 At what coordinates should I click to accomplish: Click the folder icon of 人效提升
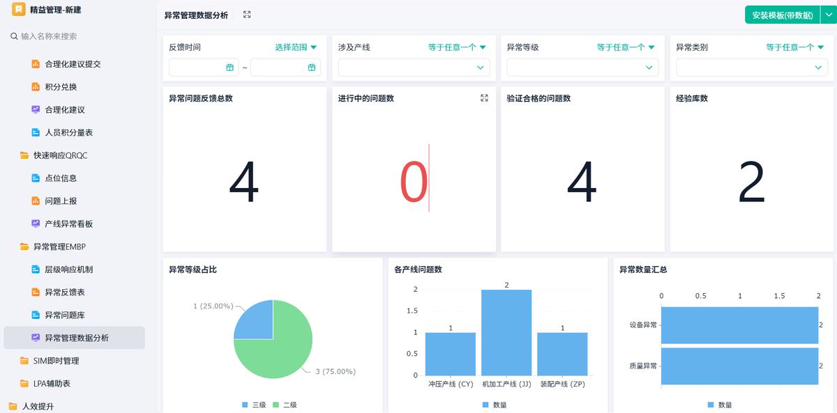(x=13, y=406)
